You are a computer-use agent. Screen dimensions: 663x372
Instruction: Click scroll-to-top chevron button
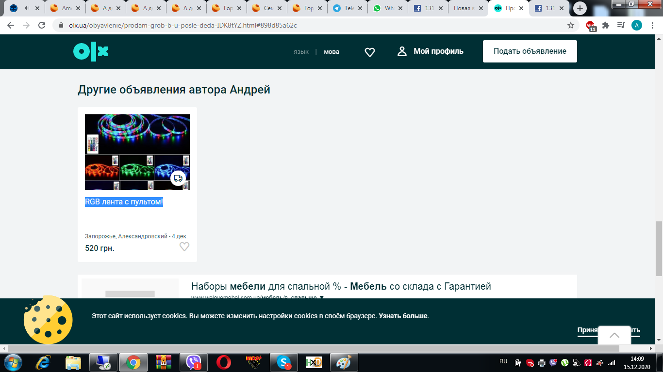click(614, 335)
